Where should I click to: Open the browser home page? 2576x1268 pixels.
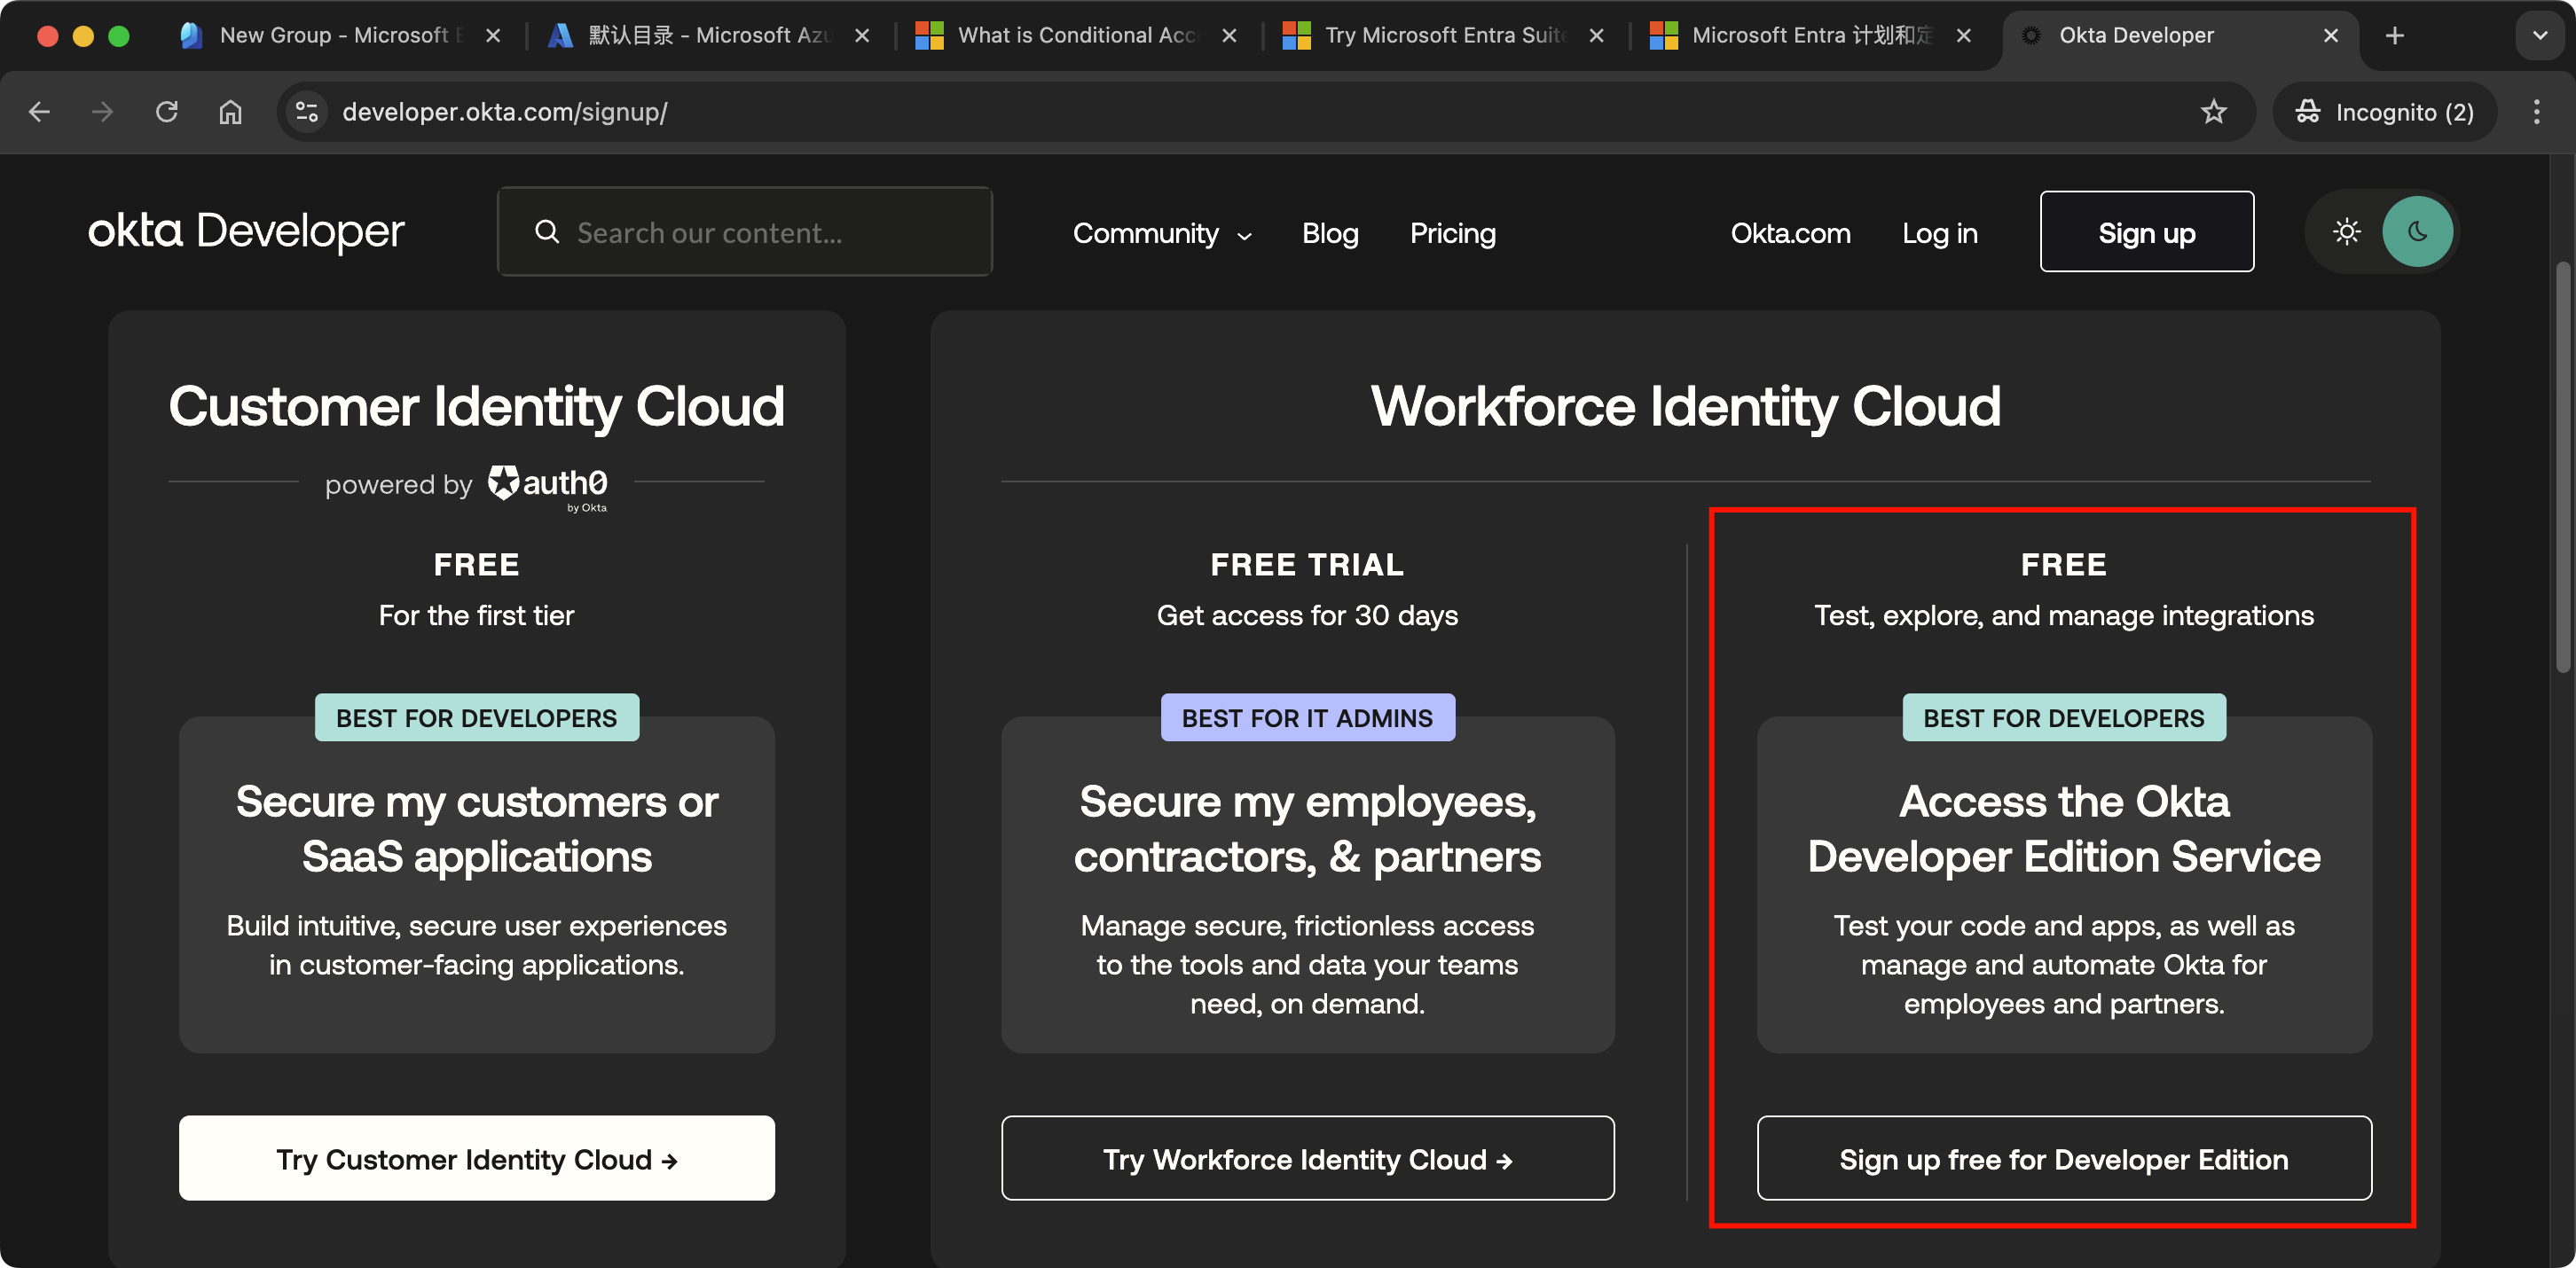click(x=230, y=112)
